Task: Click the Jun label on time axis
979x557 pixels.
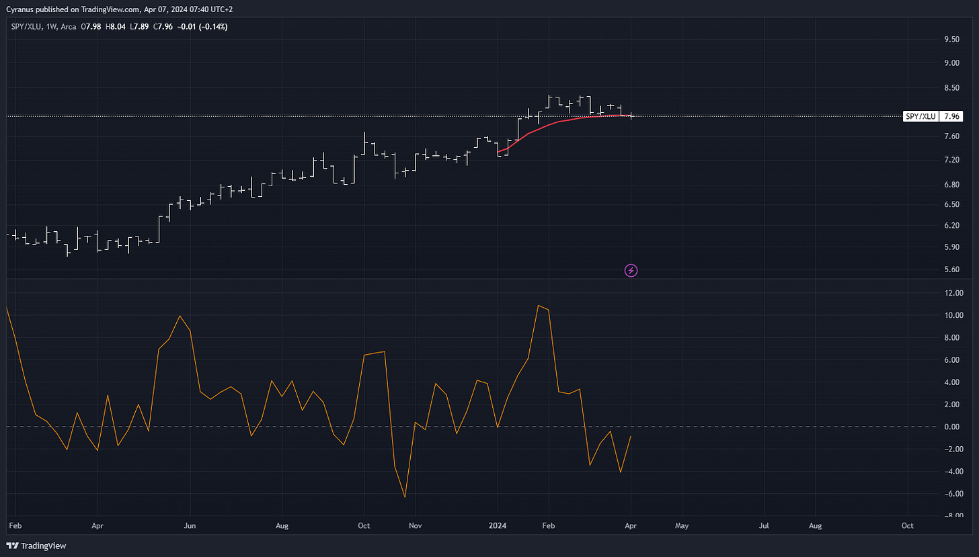Action: [x=190, y=525]
